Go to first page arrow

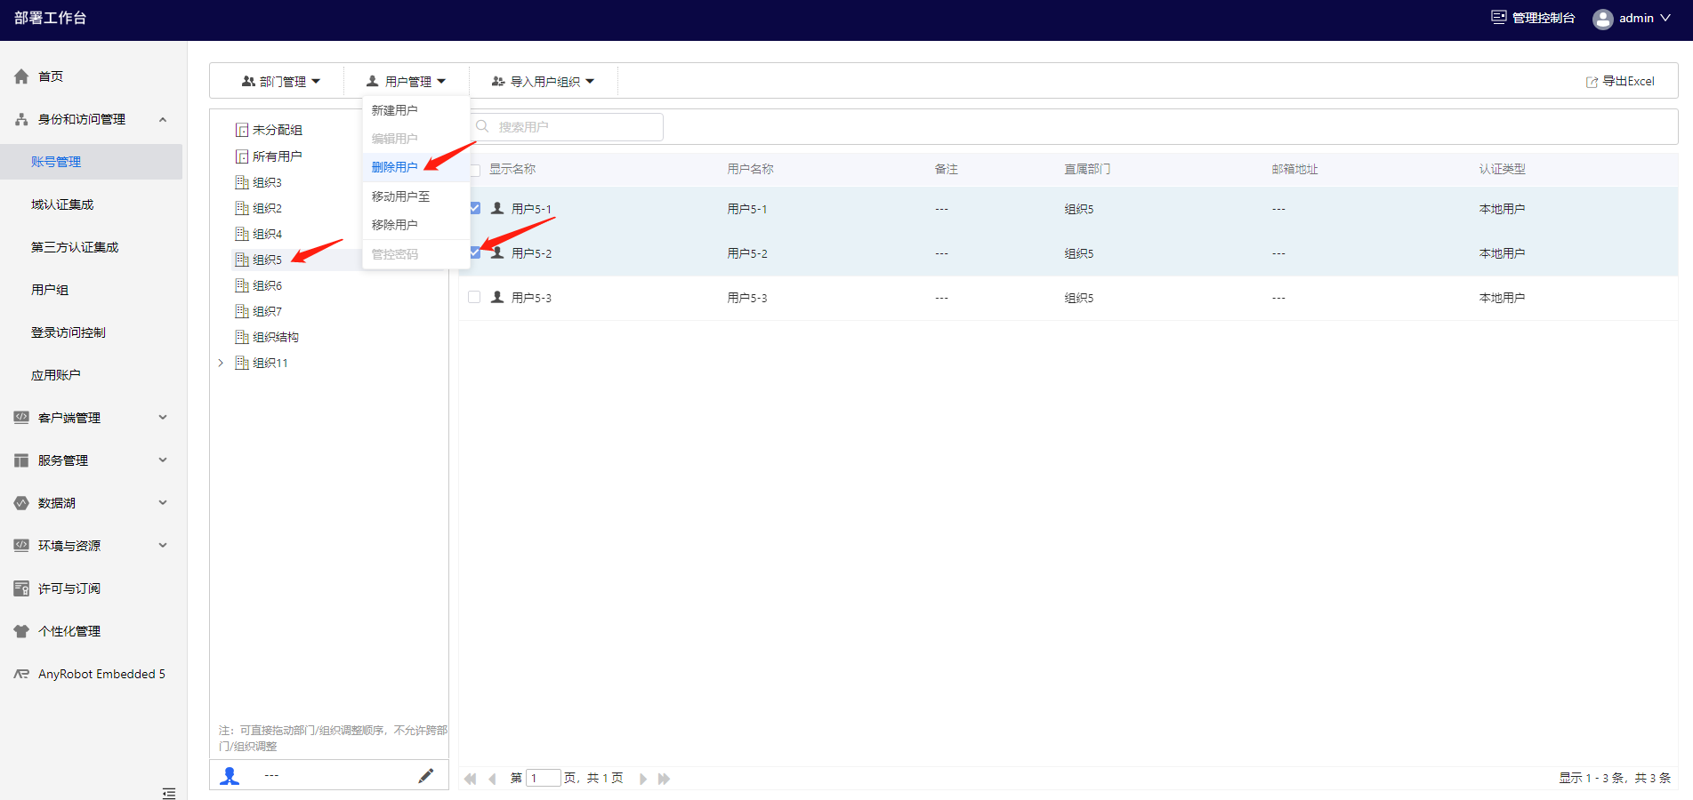click(470, 779)
